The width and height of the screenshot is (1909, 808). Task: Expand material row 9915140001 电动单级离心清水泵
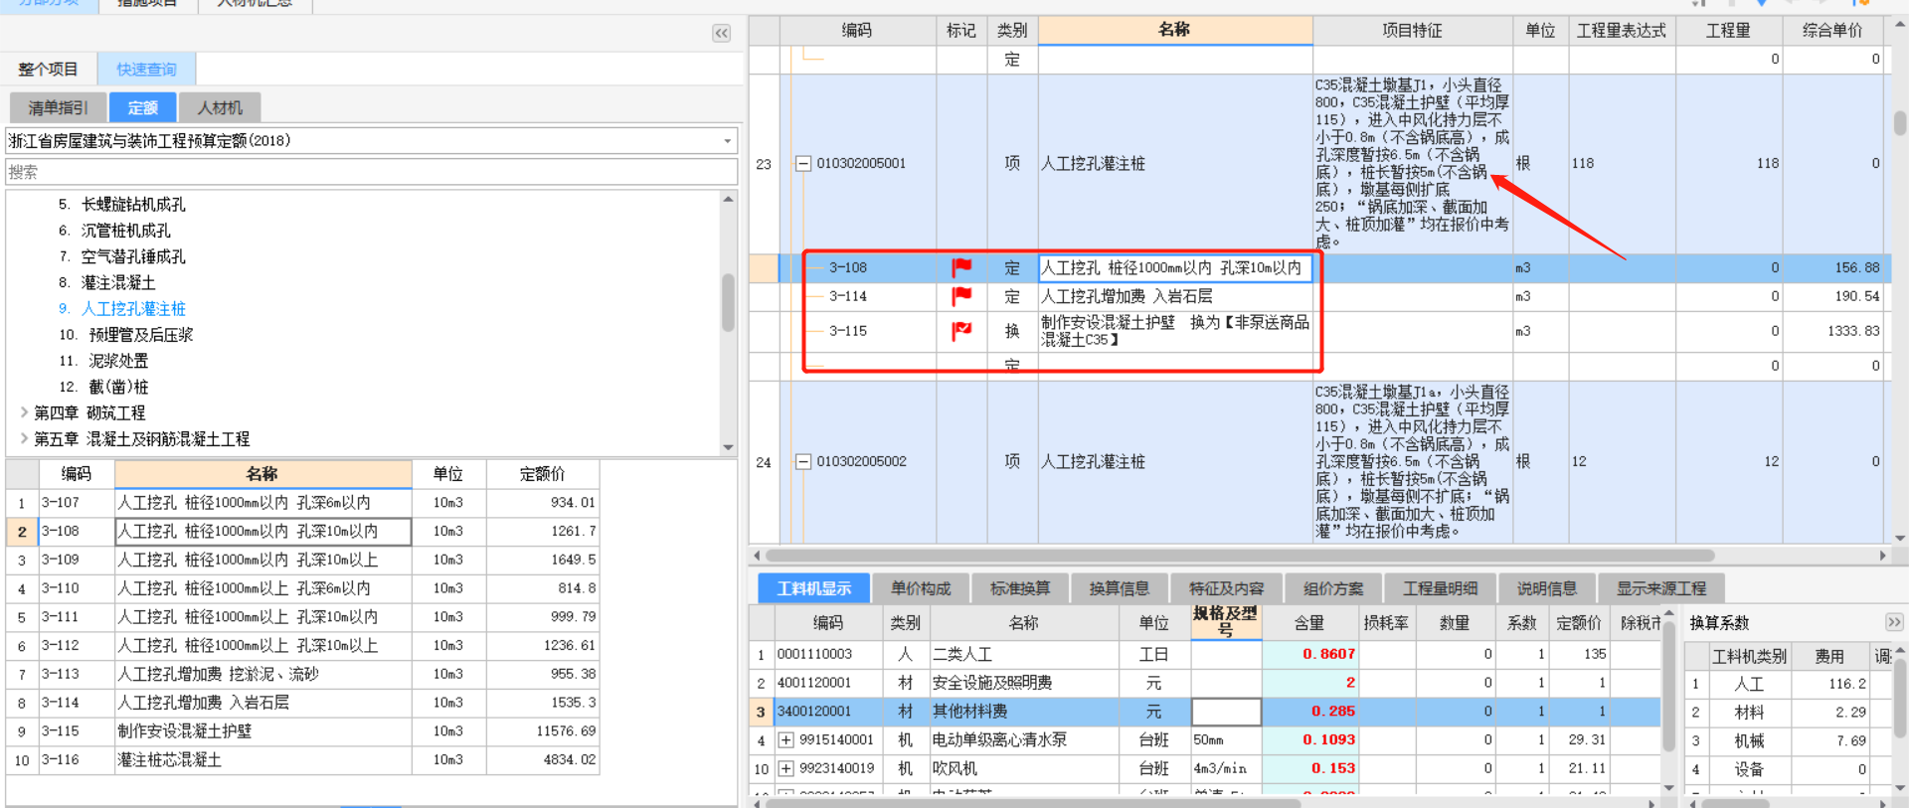[x=786, y=739]
